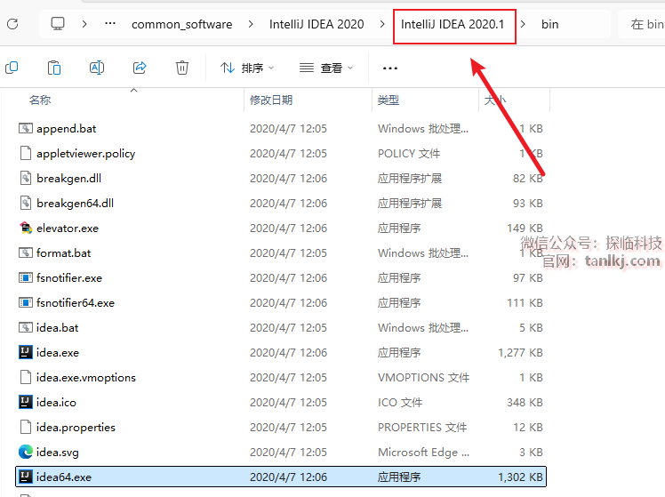The image size is (665, 497).
Task: Click VMOPTIONS 文件 type cell
Action: pyautogui.click(x=424, y=377)
